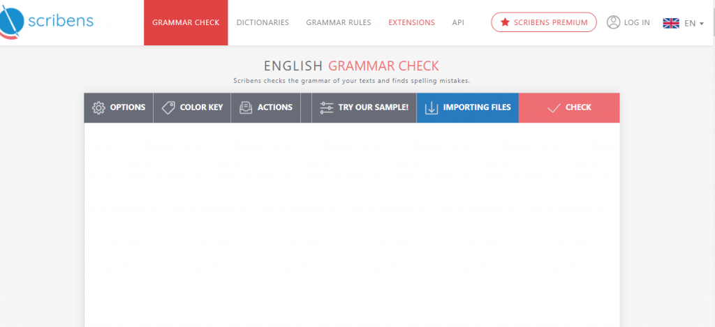
Task: Click the ENGLISH GRAMMAR CHECK heading
Action: click(x=351, y=66)
